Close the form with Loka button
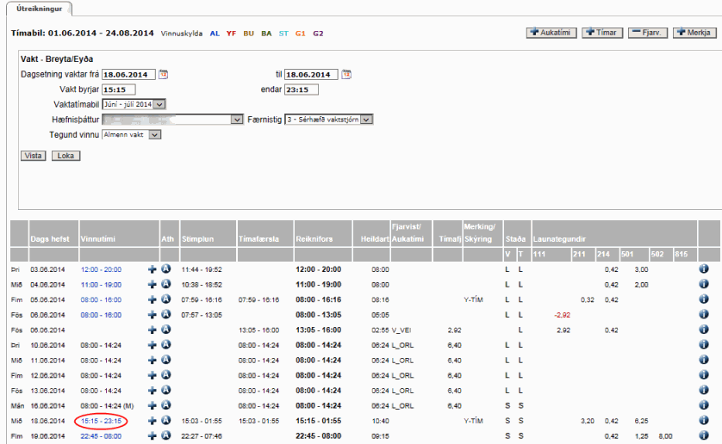 pos(65,156)
